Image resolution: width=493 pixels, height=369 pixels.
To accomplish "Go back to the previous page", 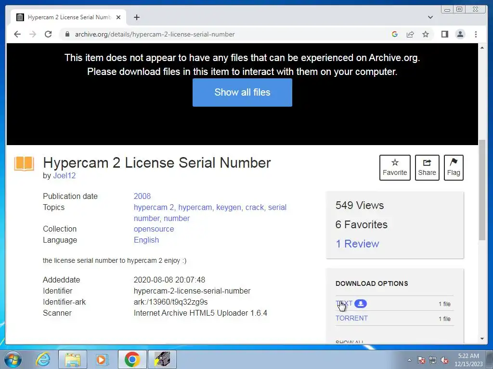I will pos(17,34).
